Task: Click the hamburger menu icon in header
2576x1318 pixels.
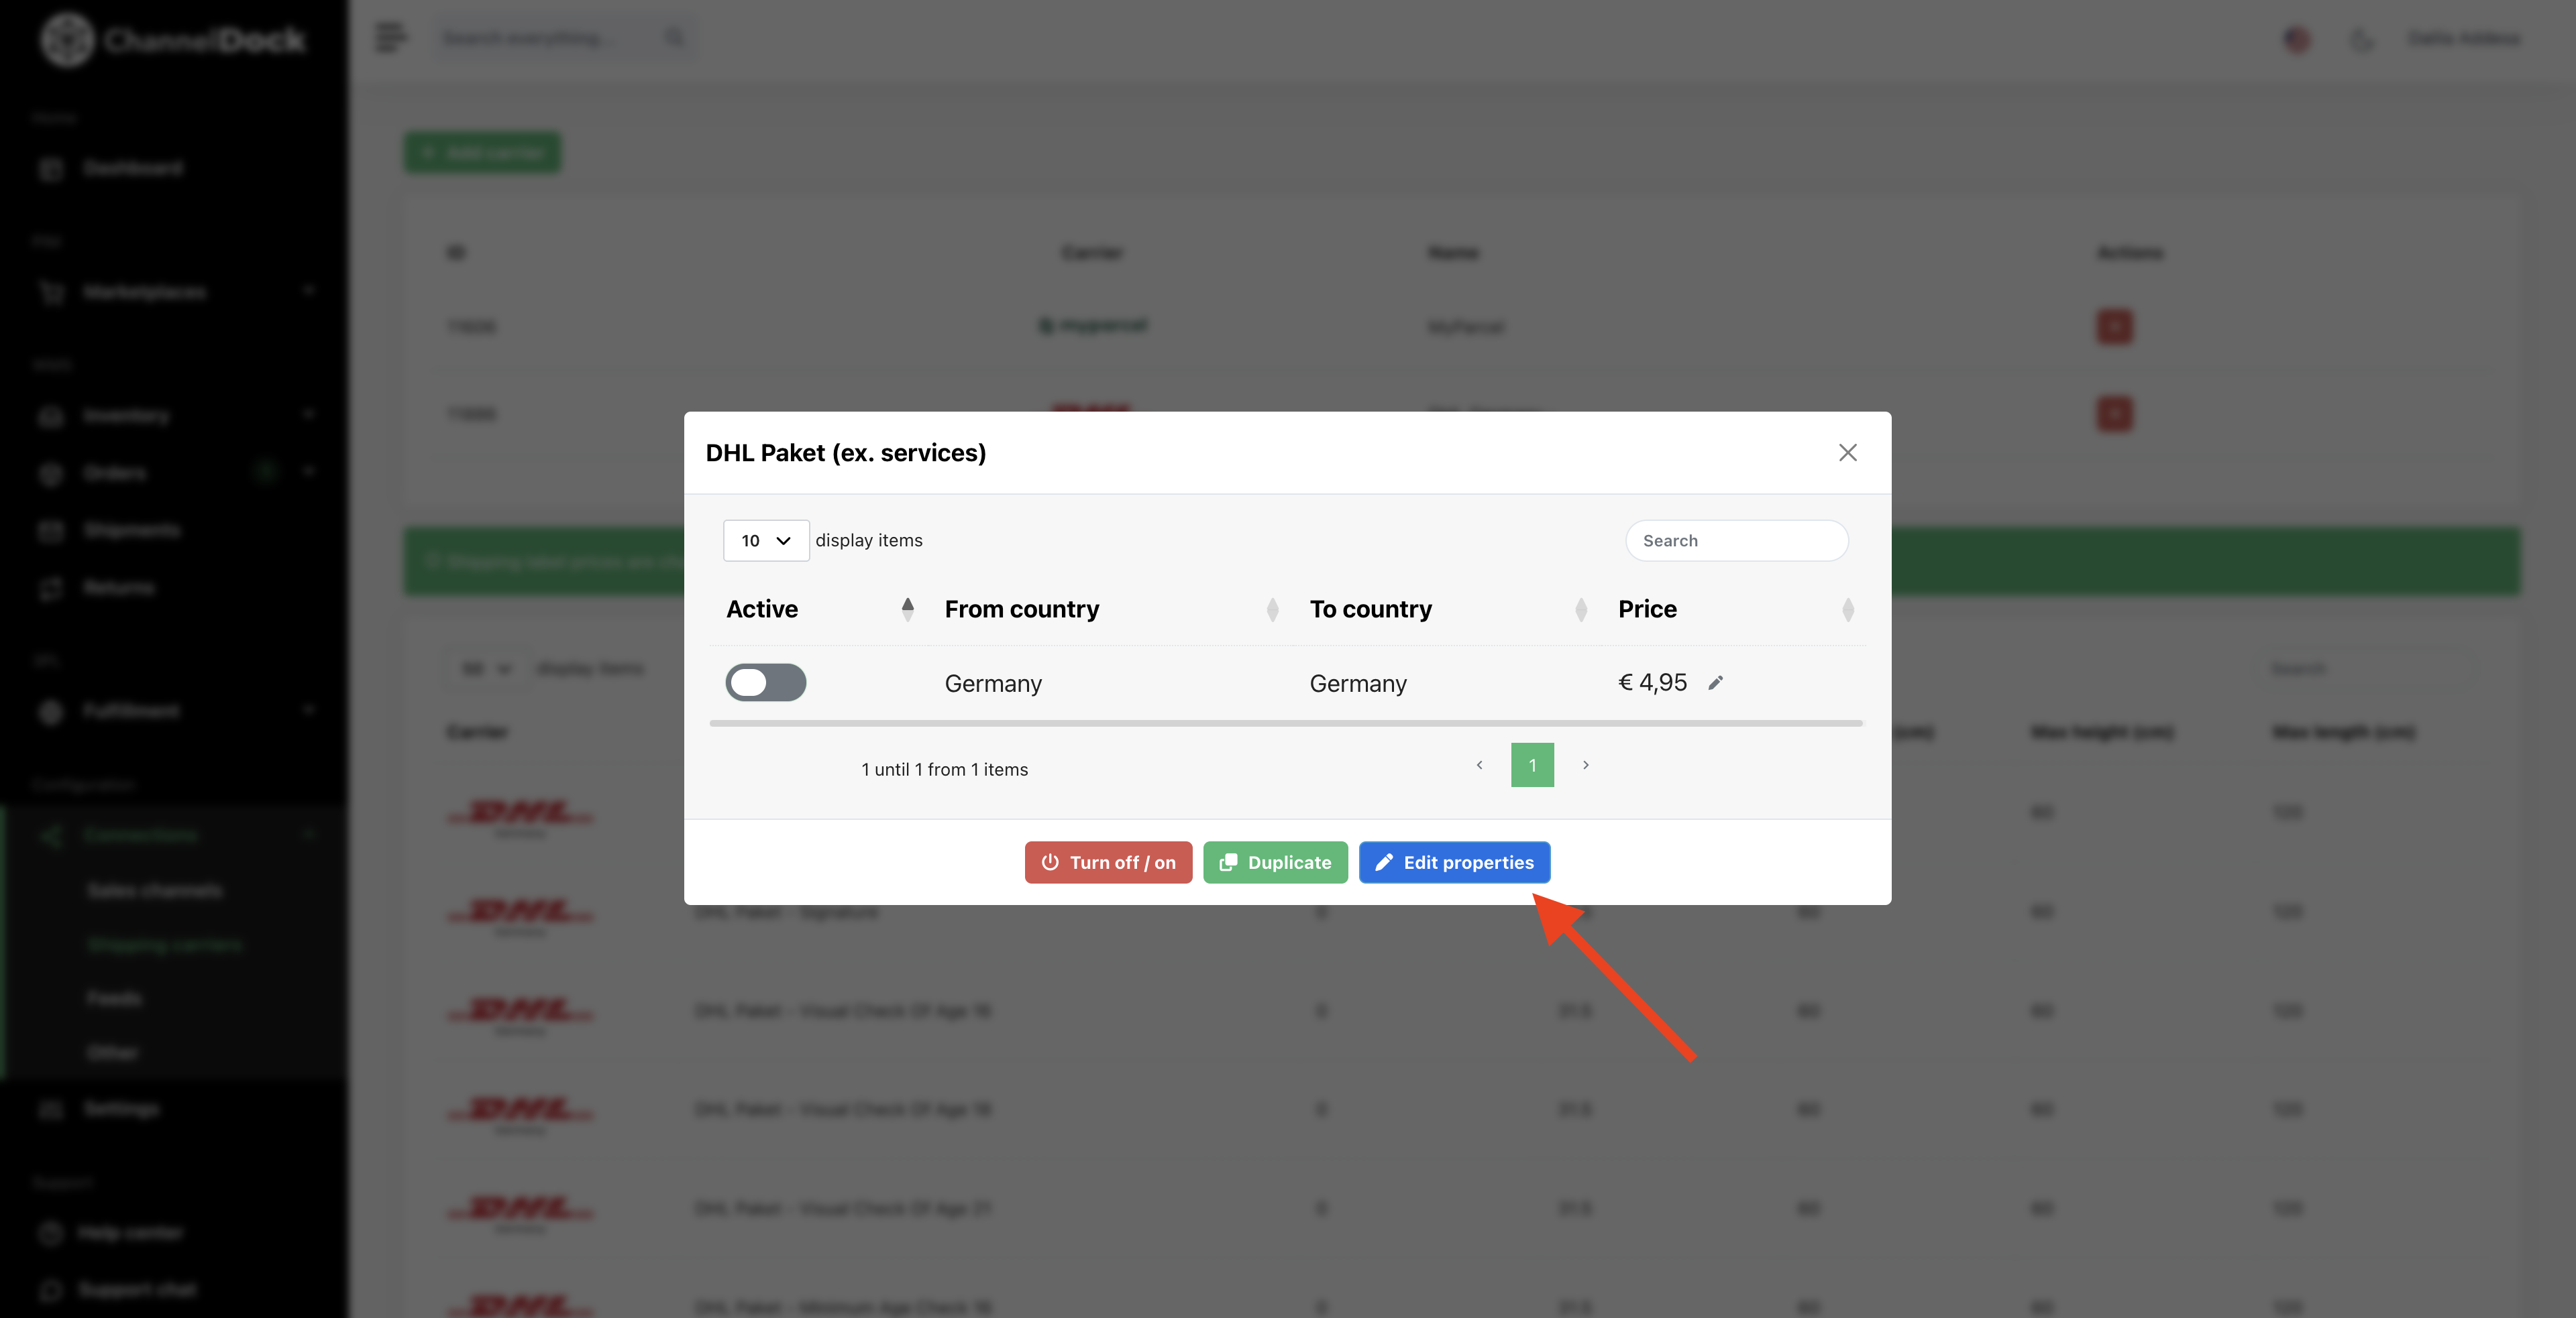Action: (390, 38)
